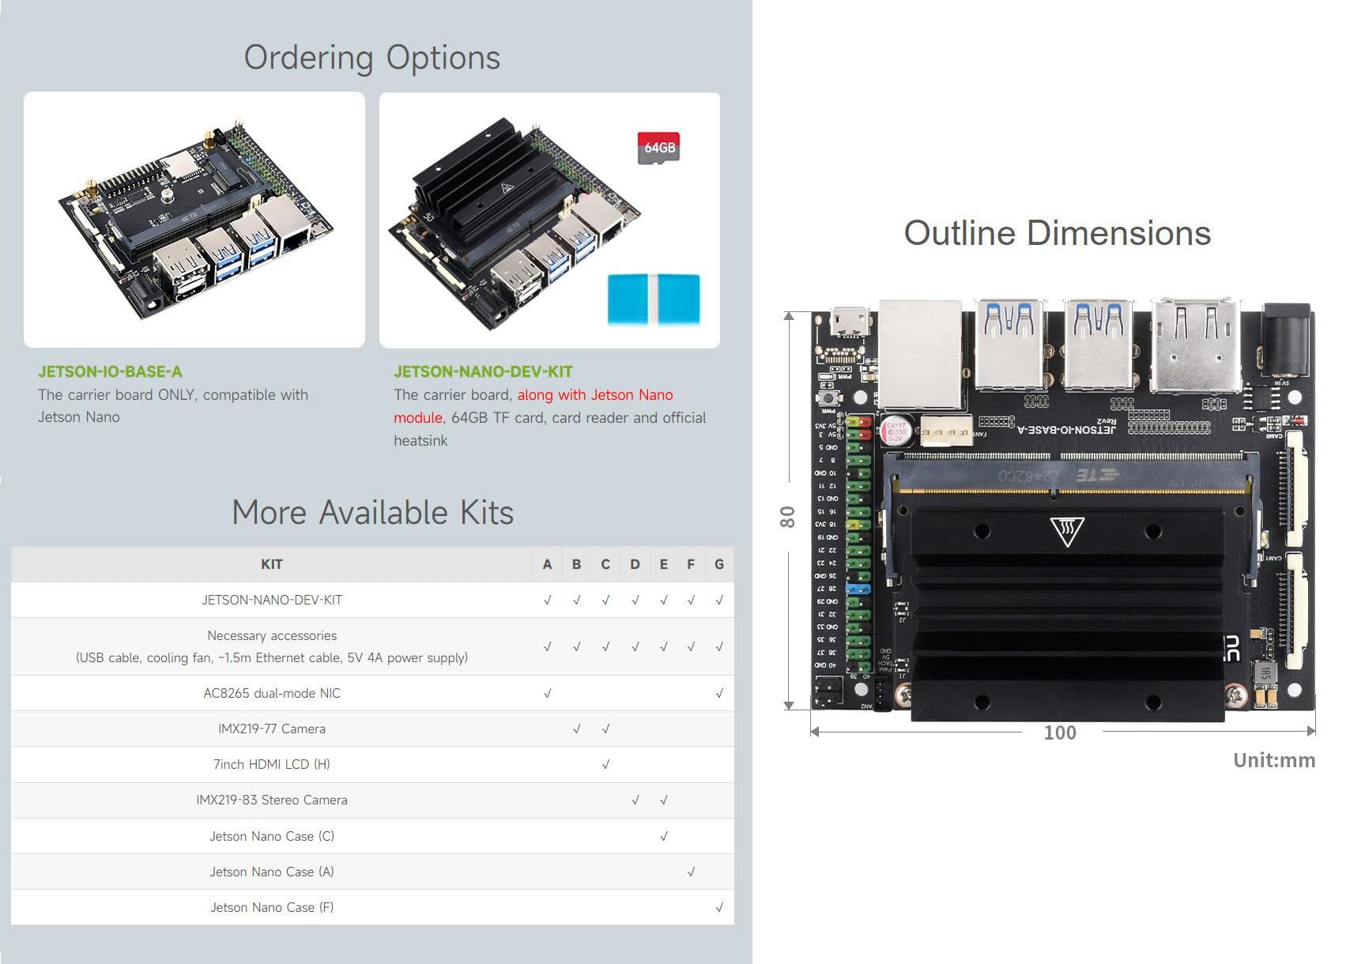The height and width of the screenshot is (964, 1350).
Task: Select the Jetson Nano Case (F) row
Action: 273,907
